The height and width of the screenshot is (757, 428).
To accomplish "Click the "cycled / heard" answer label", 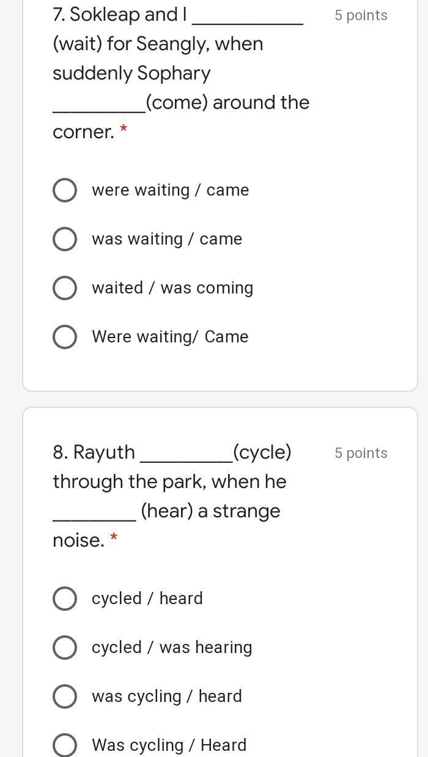I will click(147, 599).
